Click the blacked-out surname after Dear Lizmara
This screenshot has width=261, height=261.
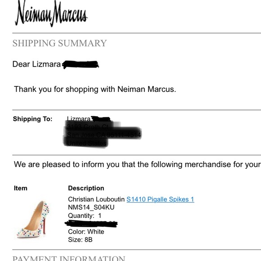(81, 64)
